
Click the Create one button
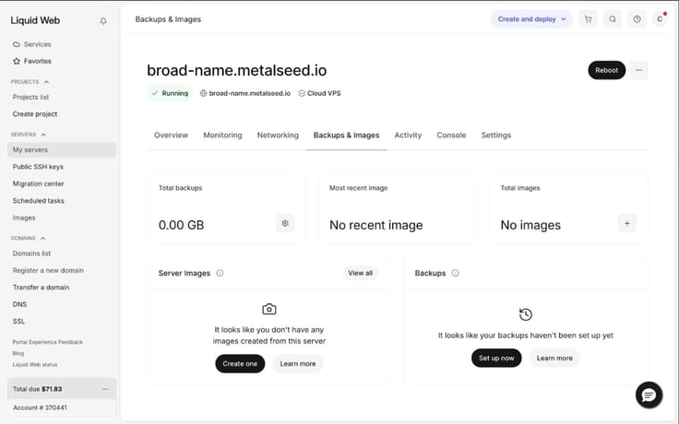point(240,363)
